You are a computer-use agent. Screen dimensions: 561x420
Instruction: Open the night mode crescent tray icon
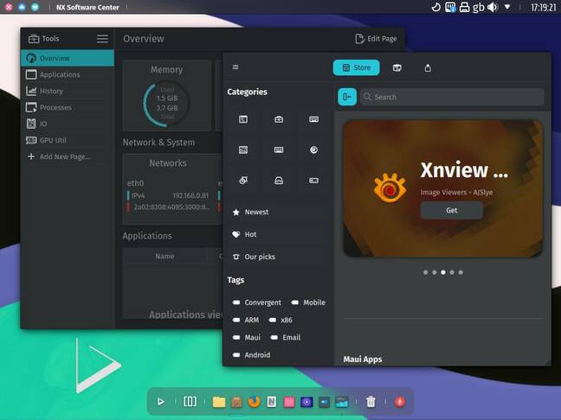tap(435, 7)
